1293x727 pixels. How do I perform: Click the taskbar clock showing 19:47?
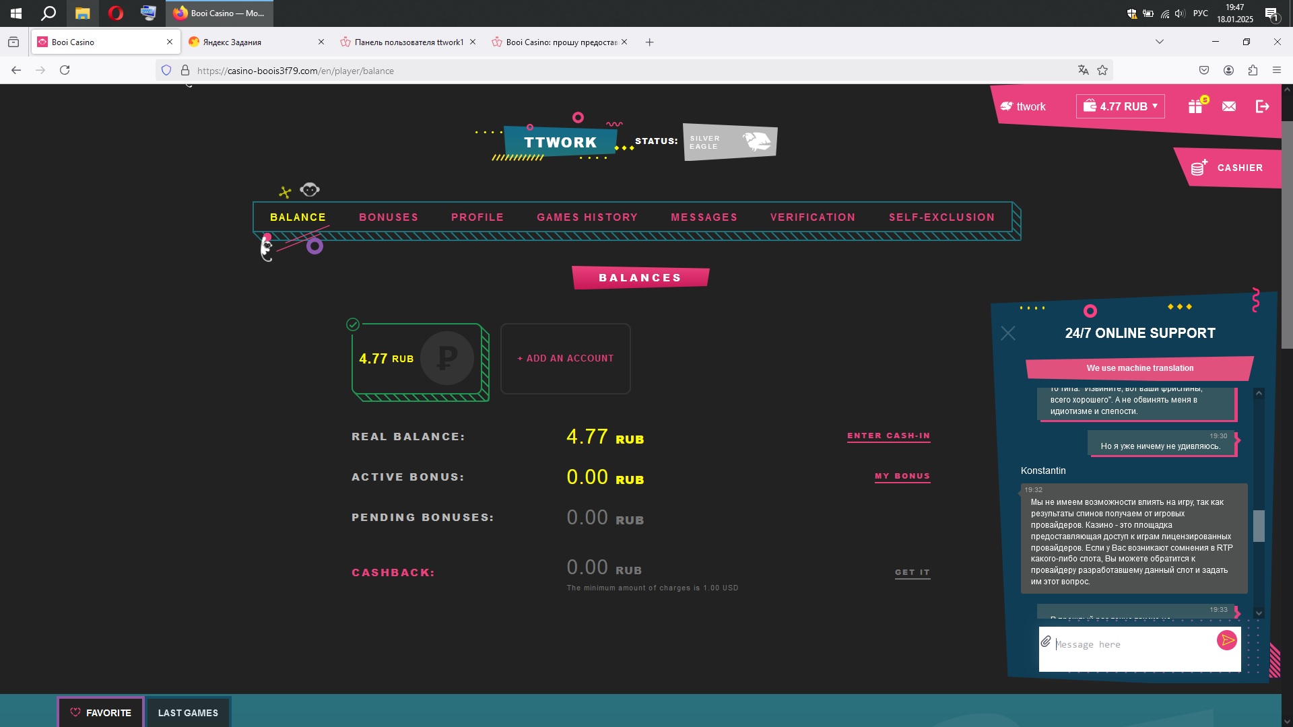coord(1235,13)
